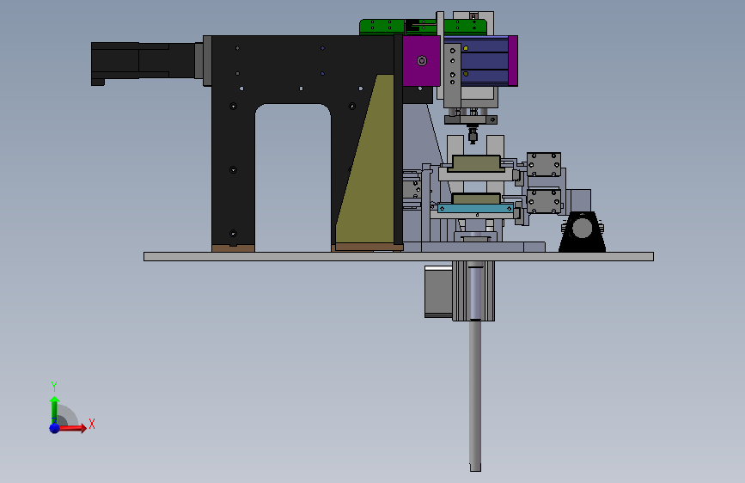Select the brown foot pad under left bracket leg

click(233, 248)
